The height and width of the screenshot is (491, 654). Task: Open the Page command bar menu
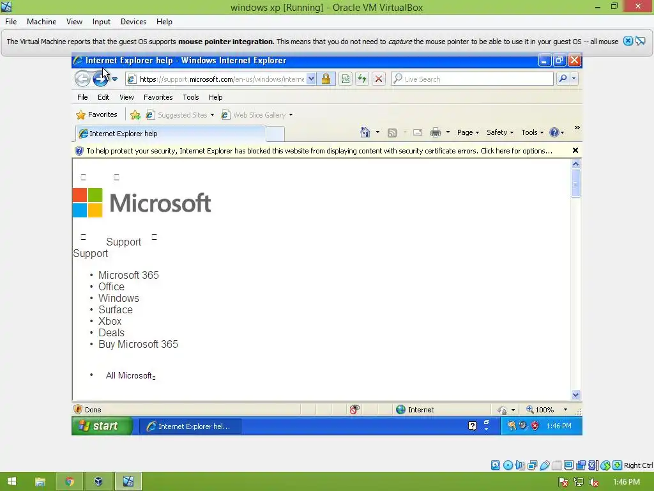[468, 132]
